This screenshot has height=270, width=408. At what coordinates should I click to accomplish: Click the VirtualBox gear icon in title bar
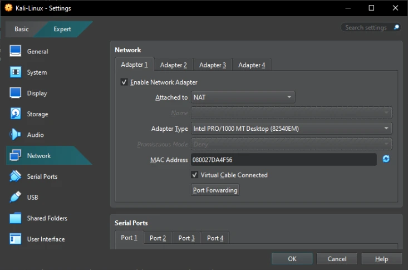(8, 8)
